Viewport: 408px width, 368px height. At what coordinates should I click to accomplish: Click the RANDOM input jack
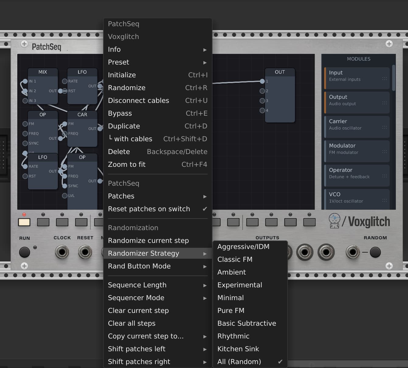coord(353,252)
